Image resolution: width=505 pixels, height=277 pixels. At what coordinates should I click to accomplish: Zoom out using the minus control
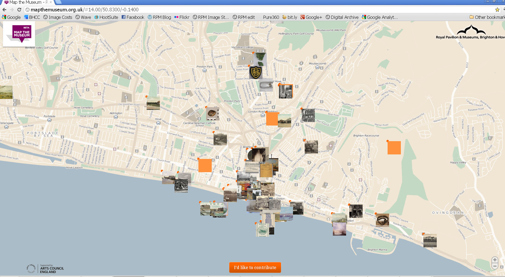[x=495, y=266]
